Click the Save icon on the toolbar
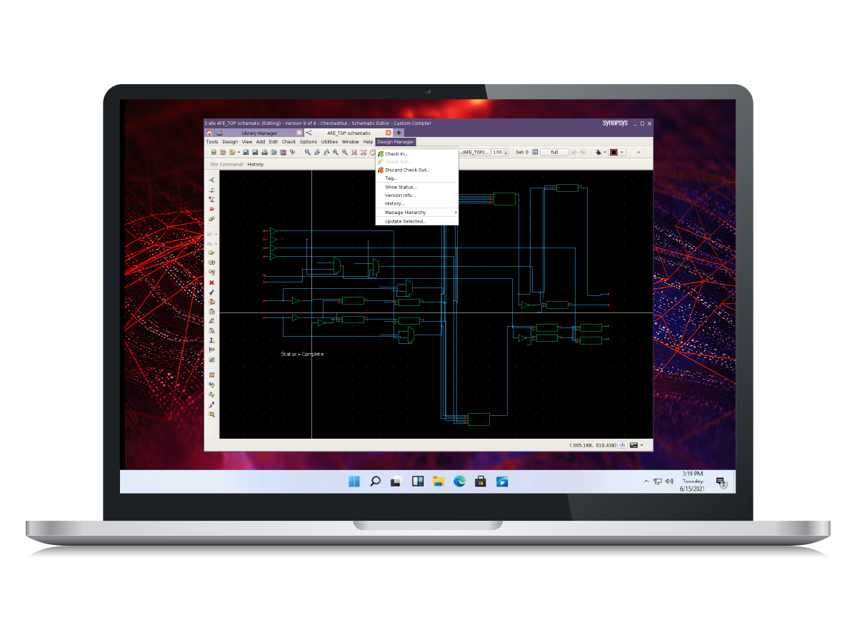Image resolution: width=857 pixels, height=642 pixels. pos(255,152)
